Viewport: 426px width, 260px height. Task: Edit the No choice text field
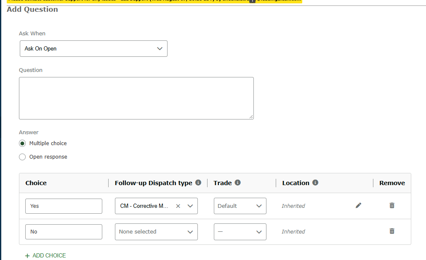64,232
